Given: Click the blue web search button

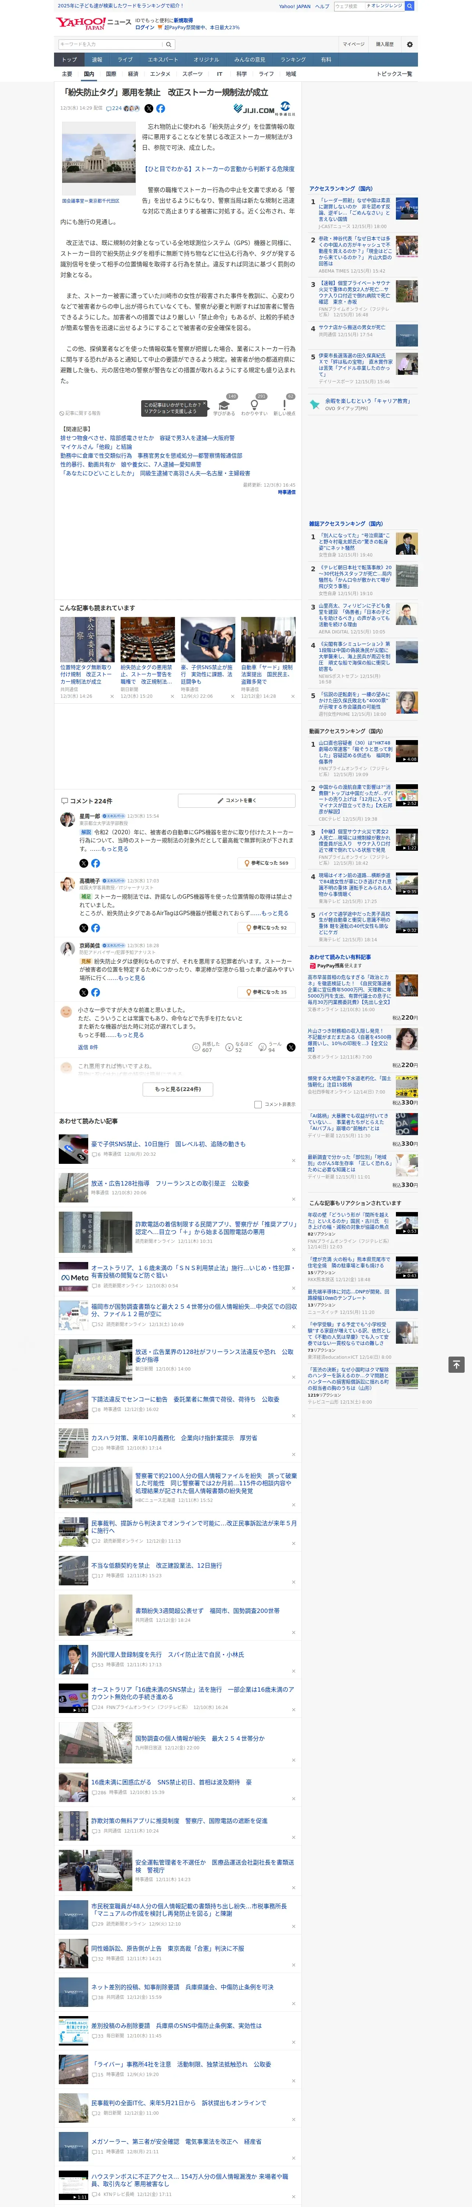Looking at the screenshot, I should [x=410, y=6].
